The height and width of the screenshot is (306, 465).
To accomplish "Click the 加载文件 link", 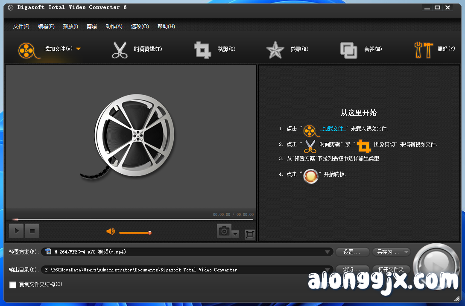I will coord(333,128).
